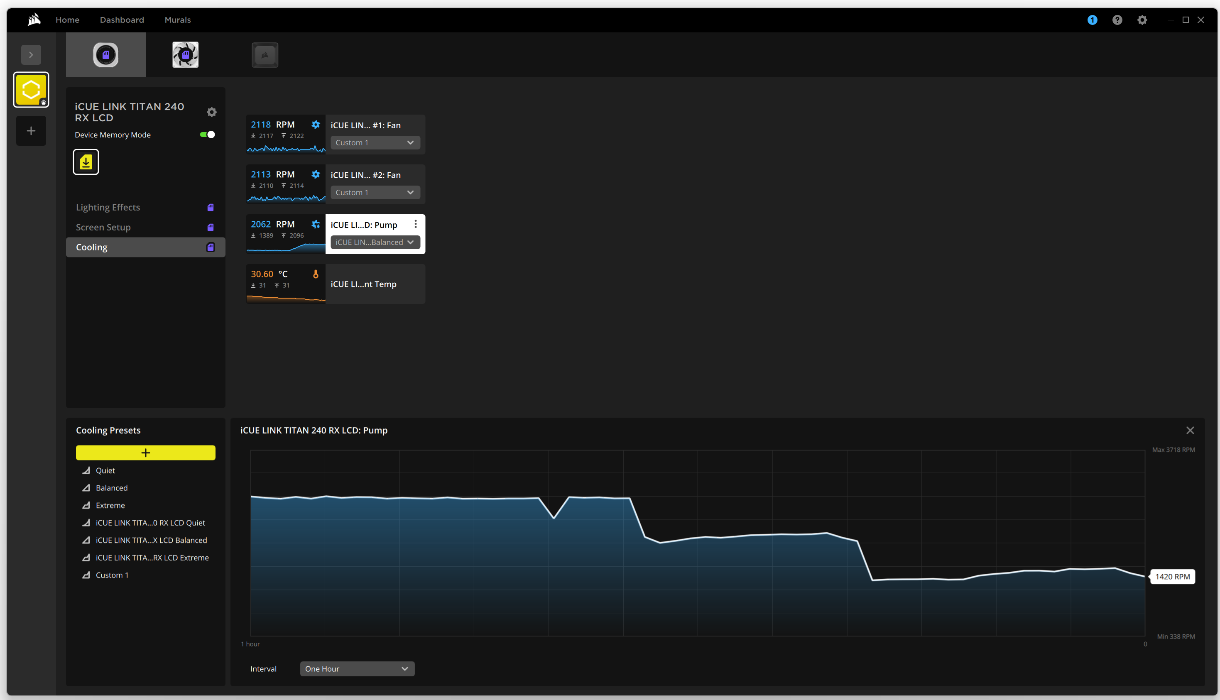The height and width of the screenshot is (700, 1220).
Task: Open Fan #2 Custom 1 preset dropdown
Action: click(375, 192)
